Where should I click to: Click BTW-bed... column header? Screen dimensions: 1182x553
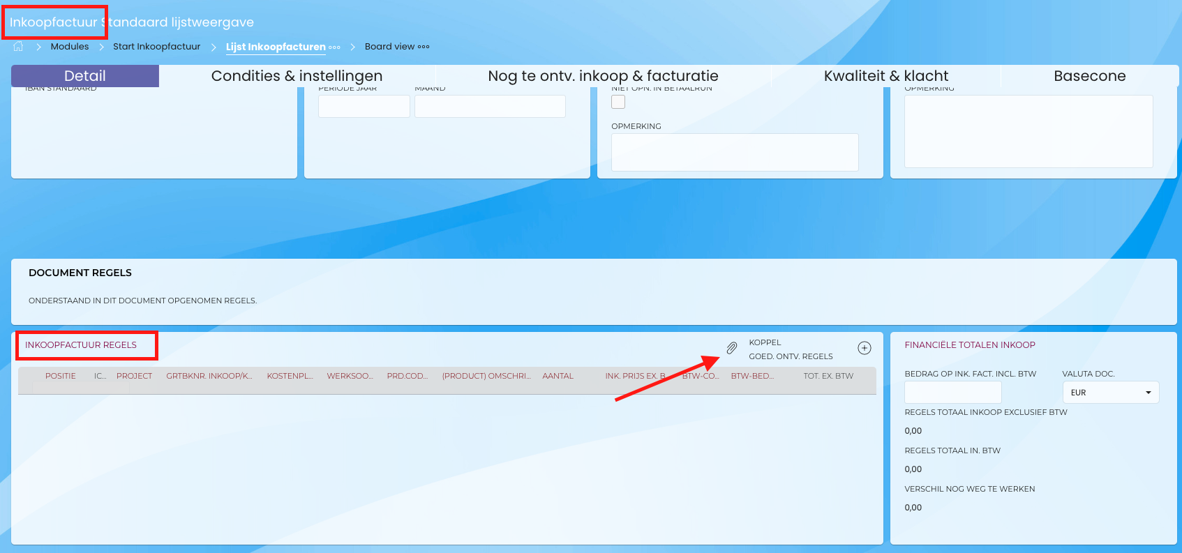752,376
